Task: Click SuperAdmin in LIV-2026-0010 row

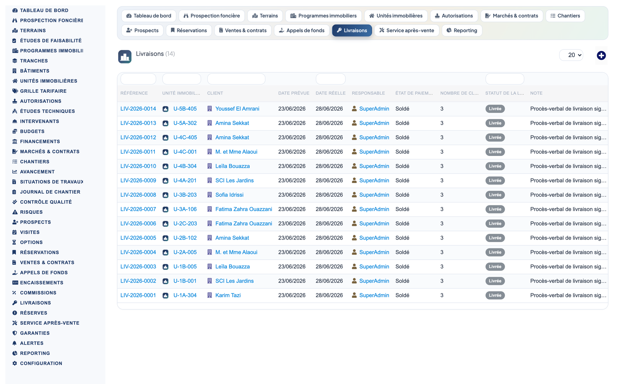Action: [374, 166]
